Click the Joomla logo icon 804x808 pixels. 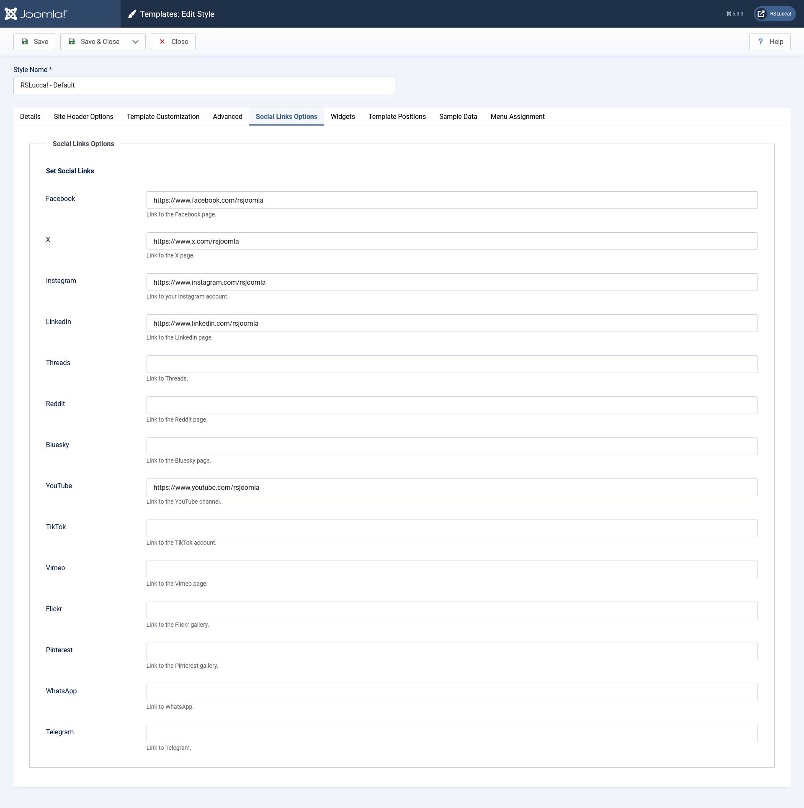11,14
